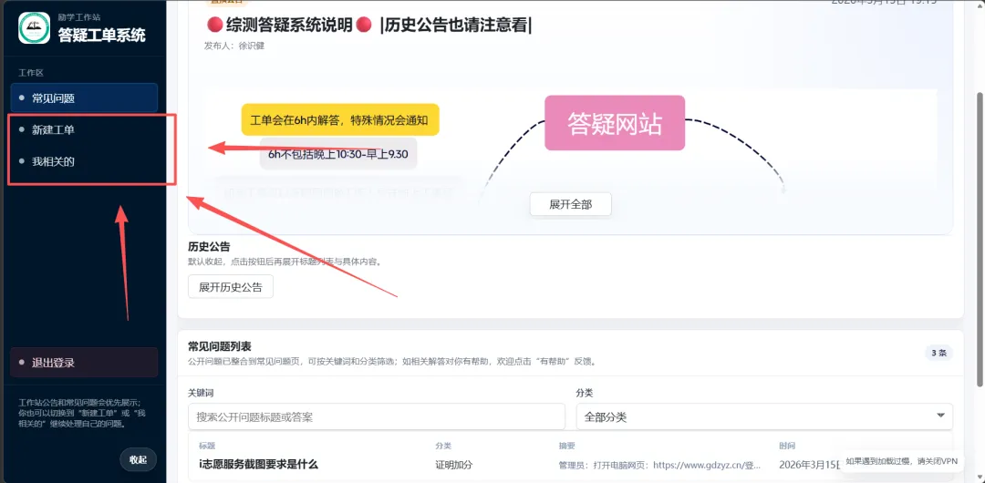
Task: Click the 2026年3月15日 time cell
Action: click(x=809, y=466)
